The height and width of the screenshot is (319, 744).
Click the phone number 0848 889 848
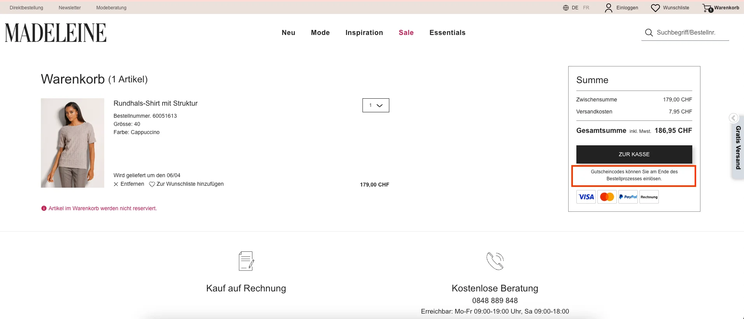[495, 301]
